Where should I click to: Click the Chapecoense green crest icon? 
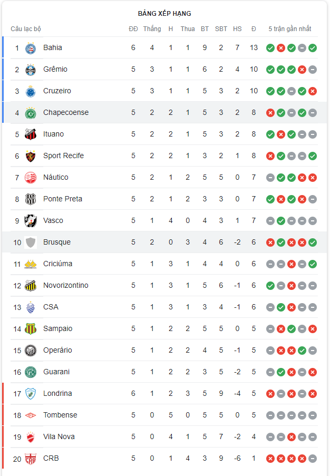[30, 113]
